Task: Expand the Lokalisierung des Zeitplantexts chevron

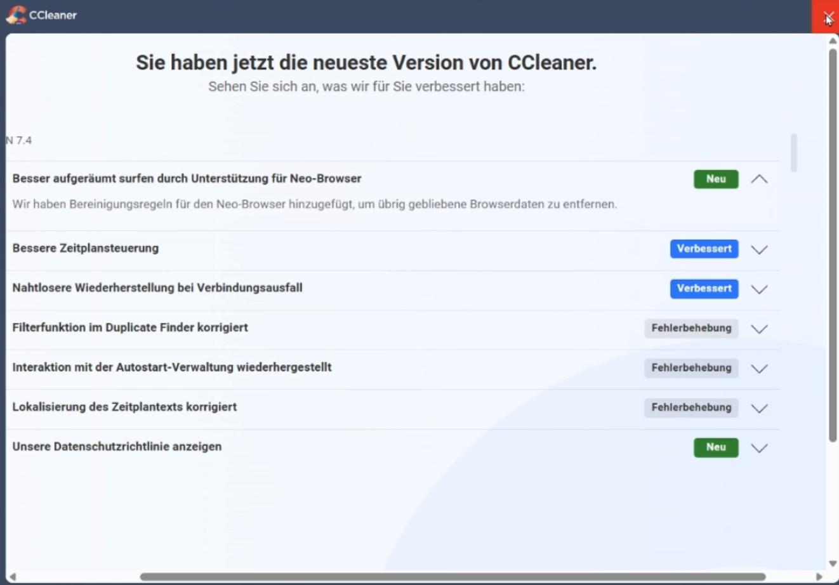Action: tap(759, 408)
